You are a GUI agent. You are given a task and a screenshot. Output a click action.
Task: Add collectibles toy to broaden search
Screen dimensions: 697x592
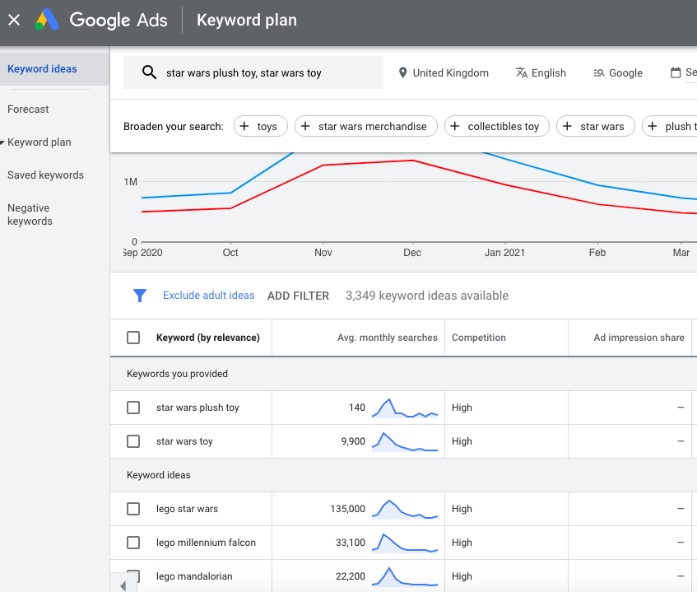pyautogui.click(x=497, y=126)
